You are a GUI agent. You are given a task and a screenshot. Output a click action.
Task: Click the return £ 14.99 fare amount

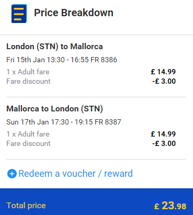click(x=163, y=134)
